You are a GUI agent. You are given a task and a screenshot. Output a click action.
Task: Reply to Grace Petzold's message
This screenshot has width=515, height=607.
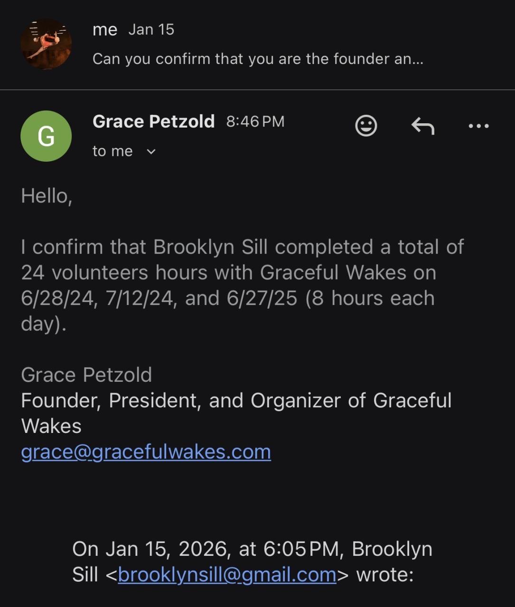pos(422,126)
